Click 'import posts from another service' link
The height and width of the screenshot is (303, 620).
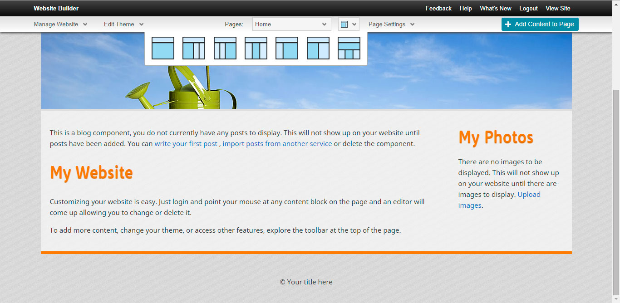point(277,144)
